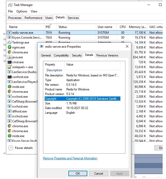This screenshot has height=179, width=166.
Task: Click the Property column header in dialog
Action: (x=54, y=65)
